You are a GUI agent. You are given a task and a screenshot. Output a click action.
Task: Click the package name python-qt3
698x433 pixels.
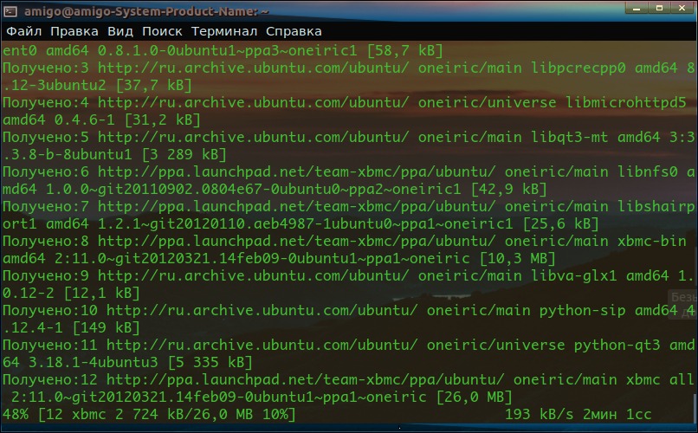coord(617,346)
